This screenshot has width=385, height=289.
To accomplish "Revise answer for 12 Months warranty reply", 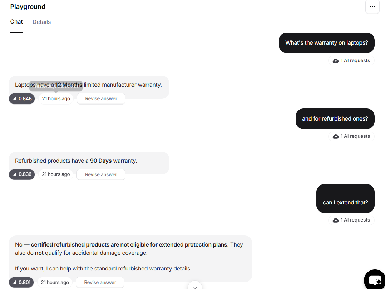I will click(101, 99).
